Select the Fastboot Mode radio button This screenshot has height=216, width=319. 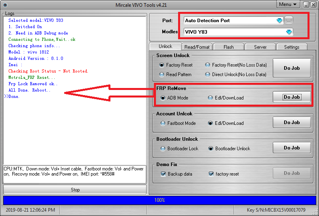tap(163, 123)
